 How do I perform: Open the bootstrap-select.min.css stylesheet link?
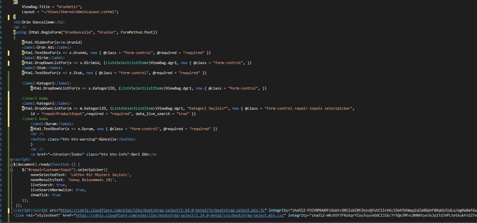pyautogui.click(x=180, y=215)
